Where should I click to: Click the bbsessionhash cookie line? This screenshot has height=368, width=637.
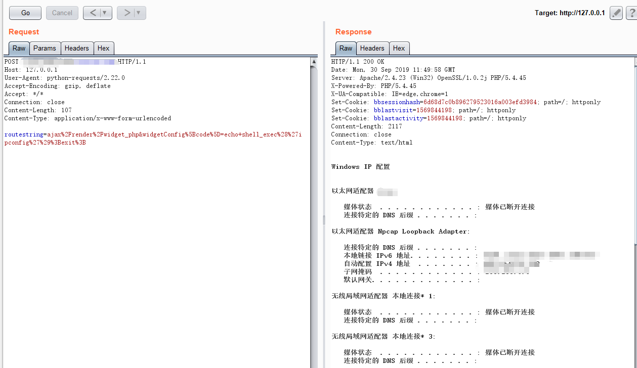(x=466, y=102)
